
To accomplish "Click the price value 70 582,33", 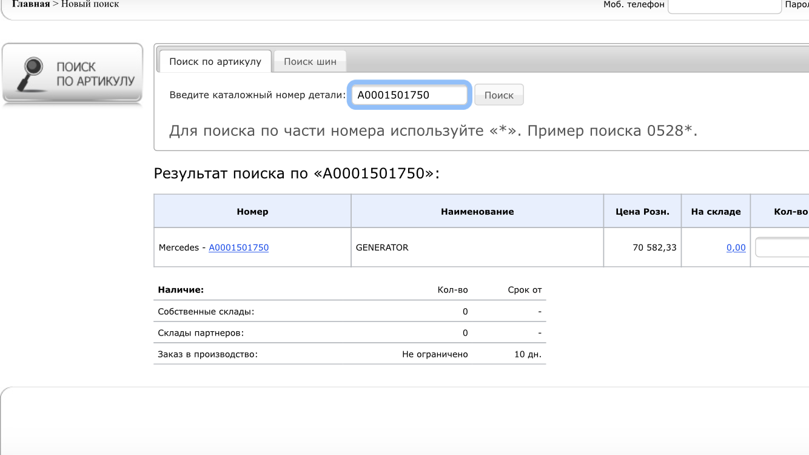I will tap(655, 248).
